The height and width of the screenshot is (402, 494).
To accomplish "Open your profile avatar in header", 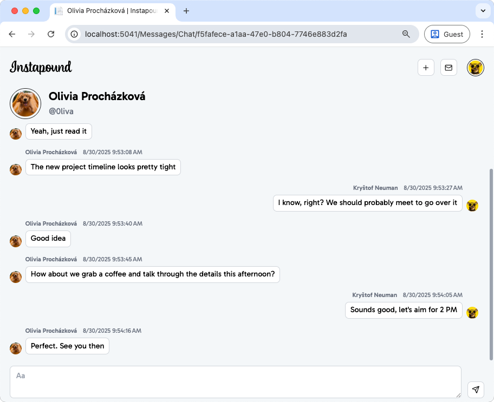I will (475, 68).
